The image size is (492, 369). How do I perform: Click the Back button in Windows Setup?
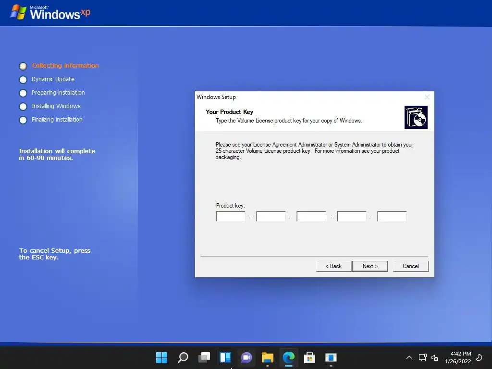[x=333, y=266]
